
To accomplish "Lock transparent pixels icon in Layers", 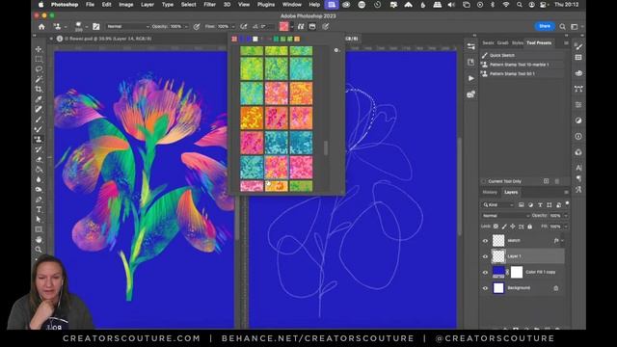I will [x=496, y=227].
